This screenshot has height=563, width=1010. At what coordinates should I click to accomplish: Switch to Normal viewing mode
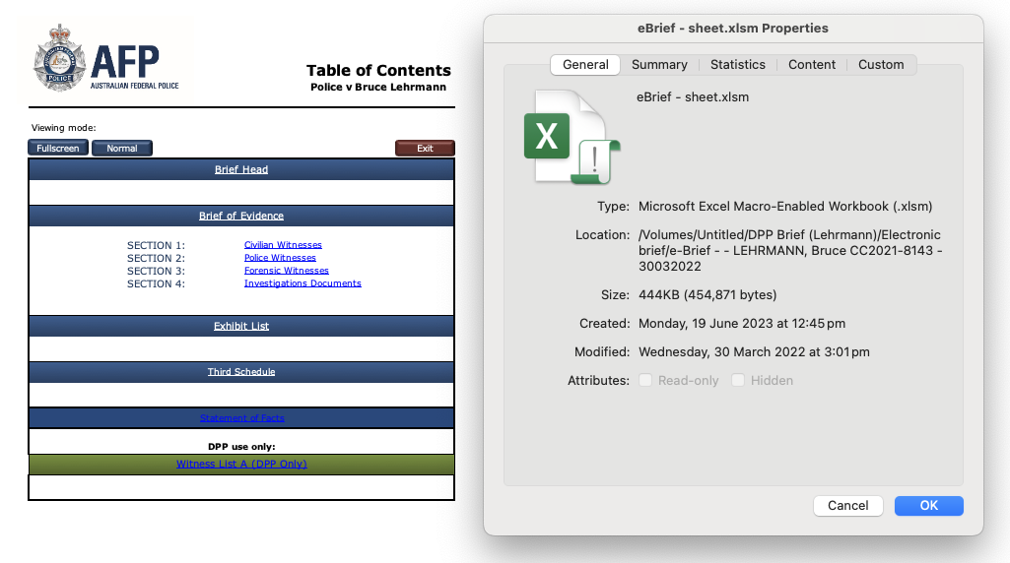(122, 148)
